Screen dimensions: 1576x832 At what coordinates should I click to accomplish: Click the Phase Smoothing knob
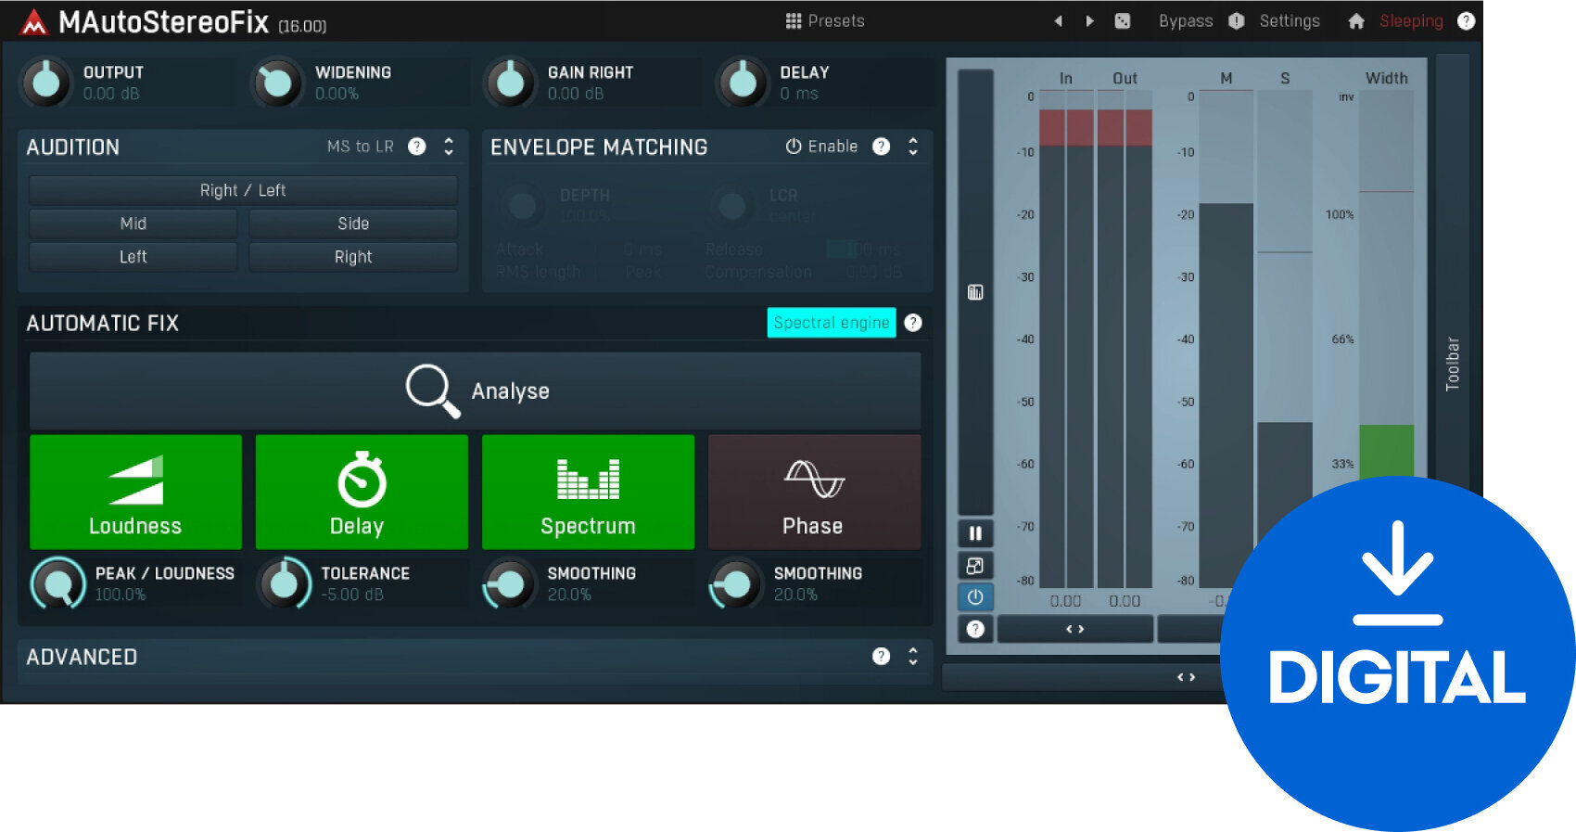click(x=736, y=583)
